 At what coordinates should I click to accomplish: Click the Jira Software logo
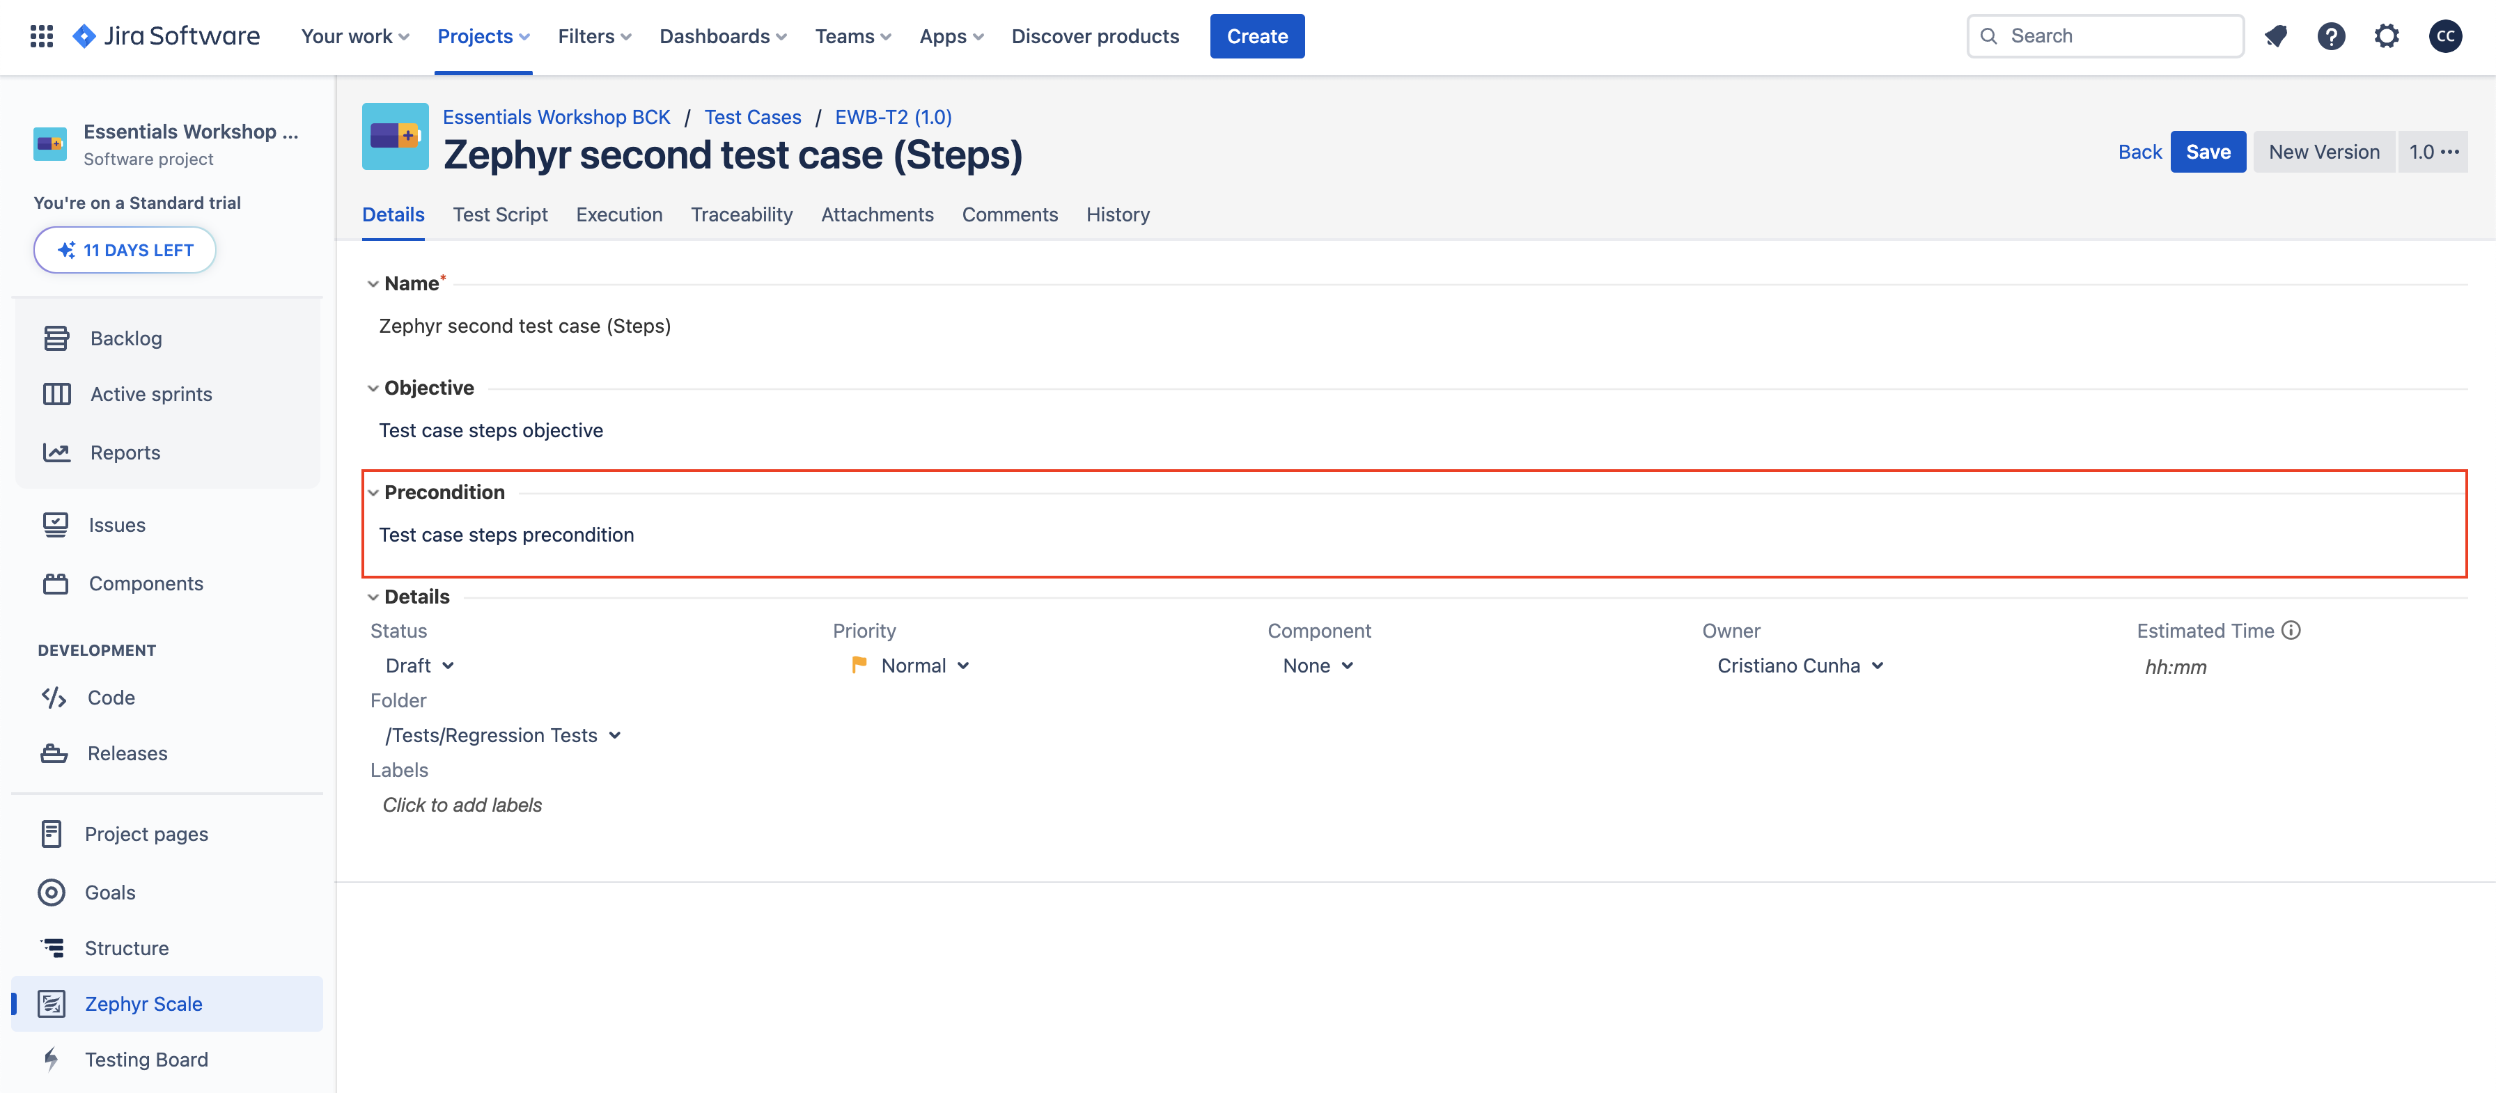click(x=166, y=36)
